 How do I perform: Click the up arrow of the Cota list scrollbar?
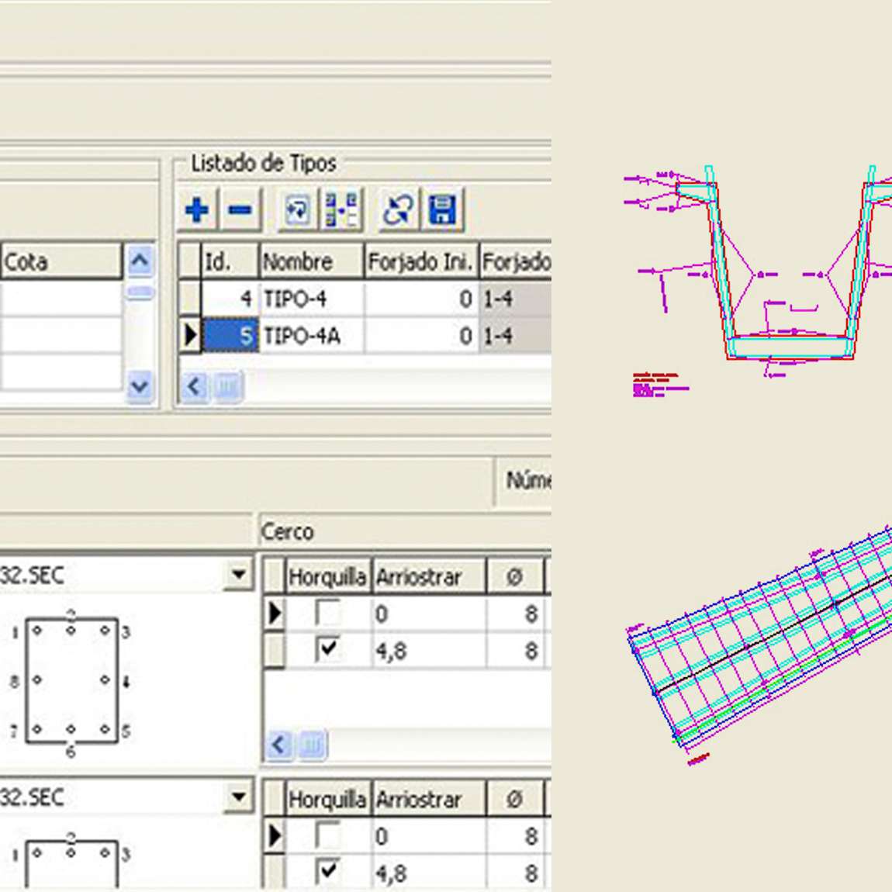click(140, 261)
